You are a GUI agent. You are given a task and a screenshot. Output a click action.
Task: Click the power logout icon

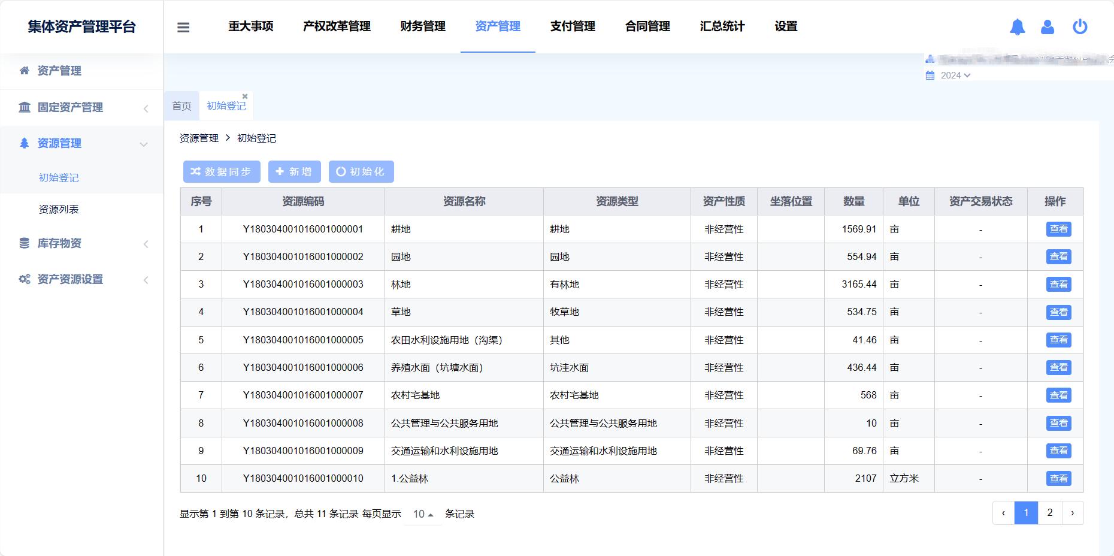click(x=1080, y=27)
